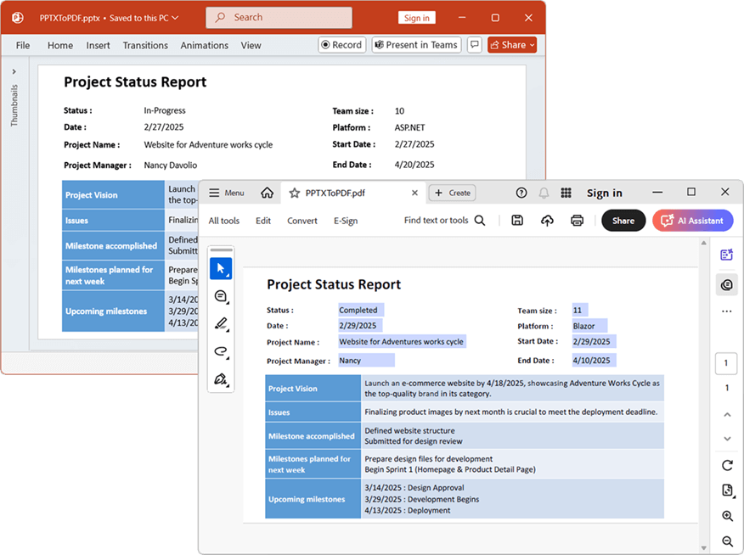This screenshot has width=744, height=555.
Task: Open All tools in Acrobat
Action: click(x=224, y=221)
